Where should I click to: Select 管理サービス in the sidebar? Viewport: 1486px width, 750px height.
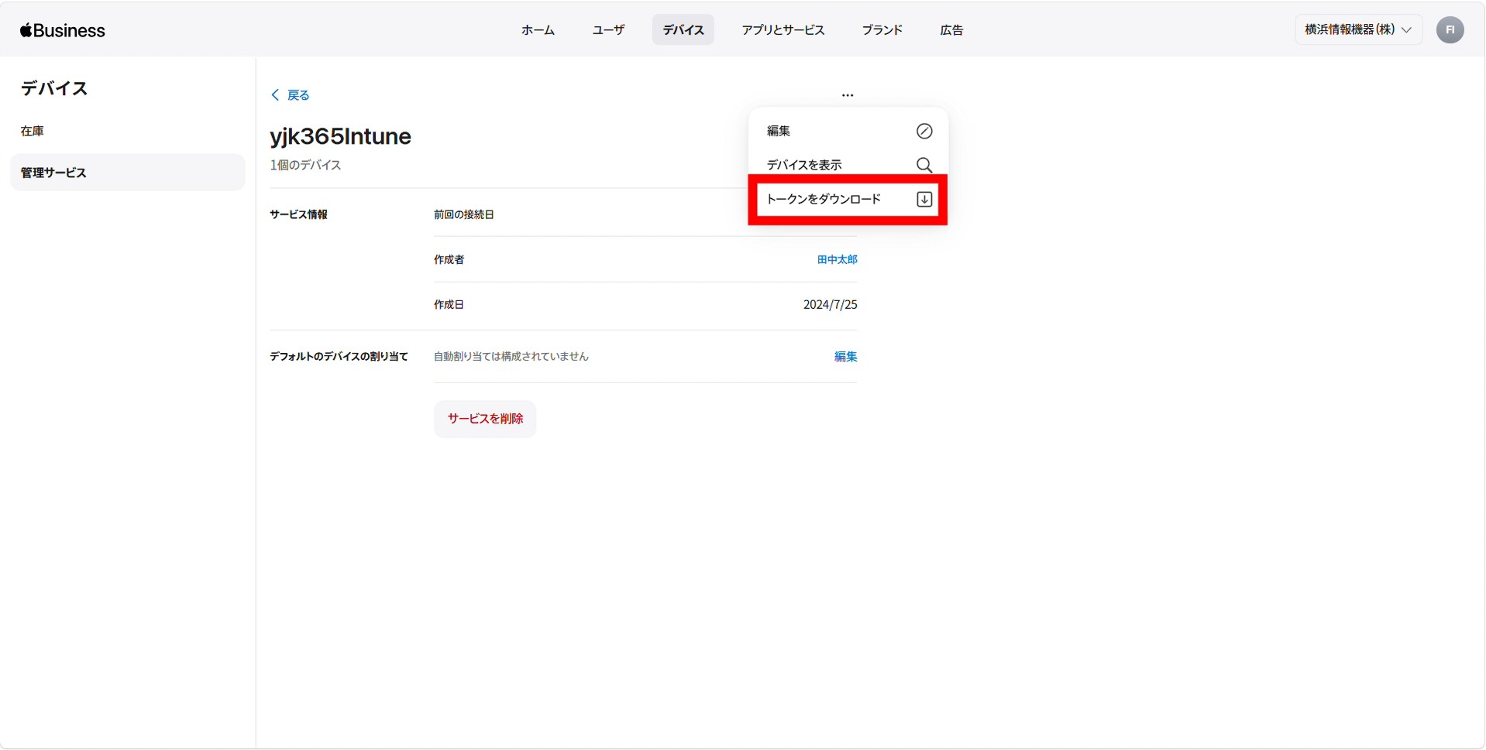click(x=128, y=173)
